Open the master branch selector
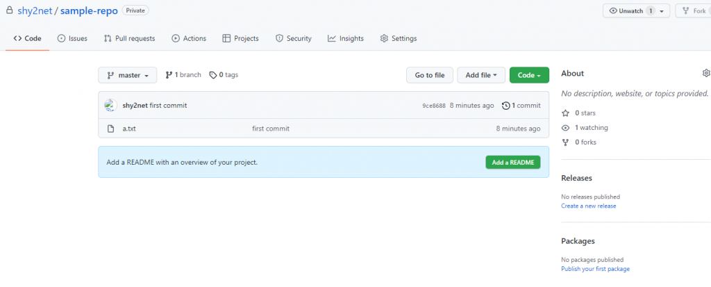This screenshot has height=287, width=711. pyautogui.click(x=128, y=75)
